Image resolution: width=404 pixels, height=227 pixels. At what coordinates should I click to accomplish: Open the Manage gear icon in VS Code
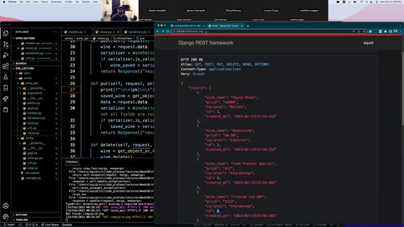point(6,217)
